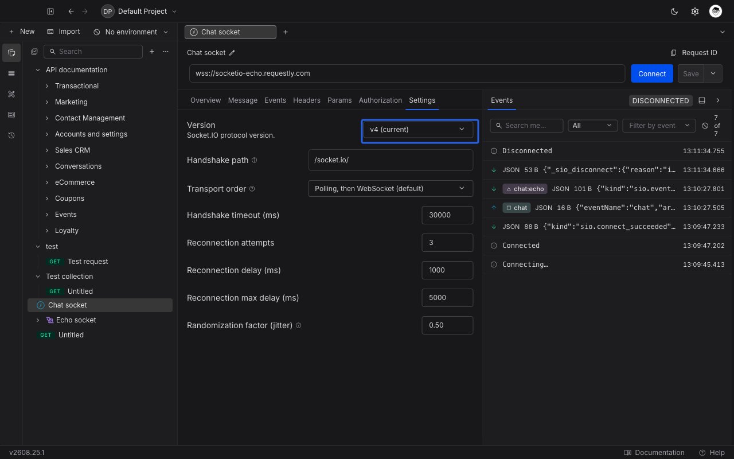Screen dimensions: 734x459
Task: Expand the Echo socket item
Action: point(38,320)
